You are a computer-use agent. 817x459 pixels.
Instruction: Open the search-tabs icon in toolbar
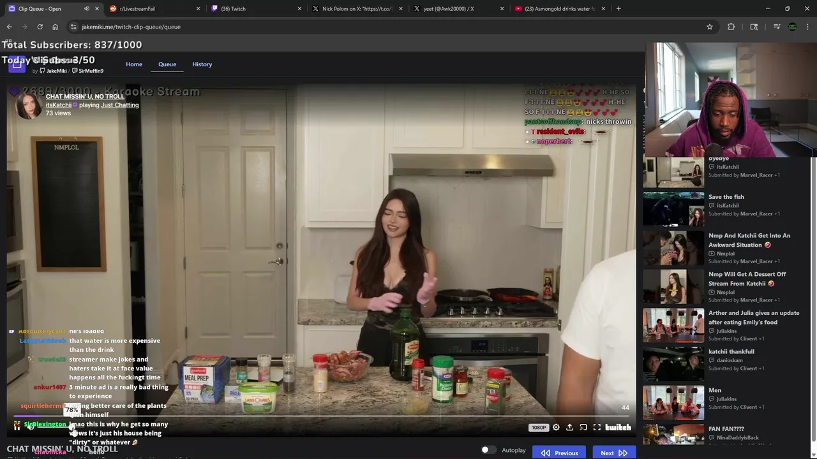[x=754, y=27]
